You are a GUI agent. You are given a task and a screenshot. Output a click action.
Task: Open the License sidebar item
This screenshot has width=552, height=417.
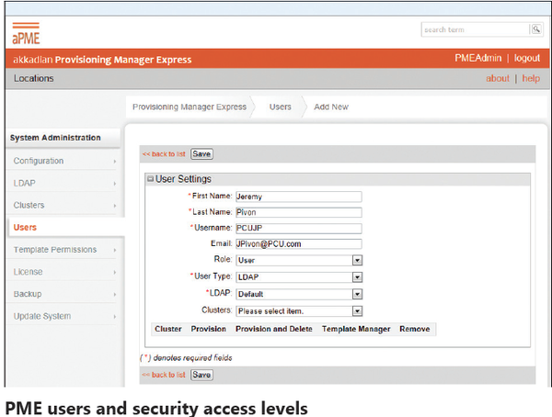28,272
